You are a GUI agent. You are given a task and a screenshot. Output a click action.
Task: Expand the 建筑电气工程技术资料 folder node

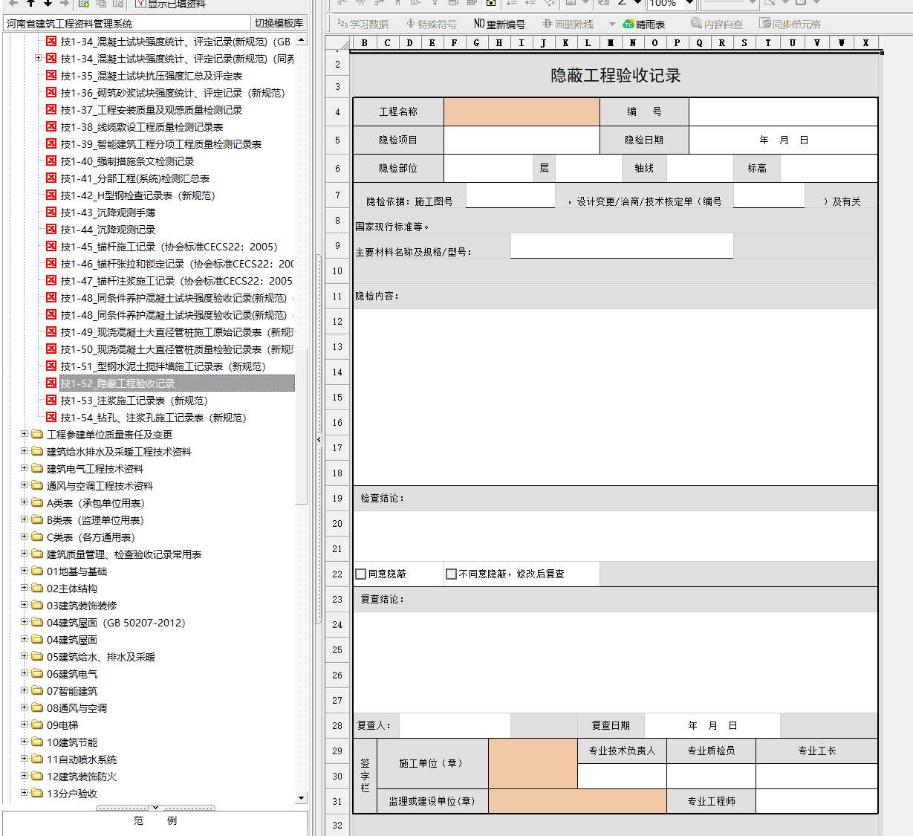click(x=25, y=468)
